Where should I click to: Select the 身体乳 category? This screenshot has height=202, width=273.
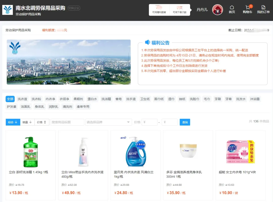[39, 107]
